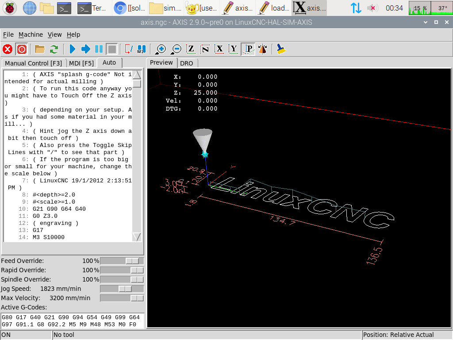Viewport: 453px width, 340px height.
Task: Switch to the 'Ter...' terminal window
Action: (92, 8)
